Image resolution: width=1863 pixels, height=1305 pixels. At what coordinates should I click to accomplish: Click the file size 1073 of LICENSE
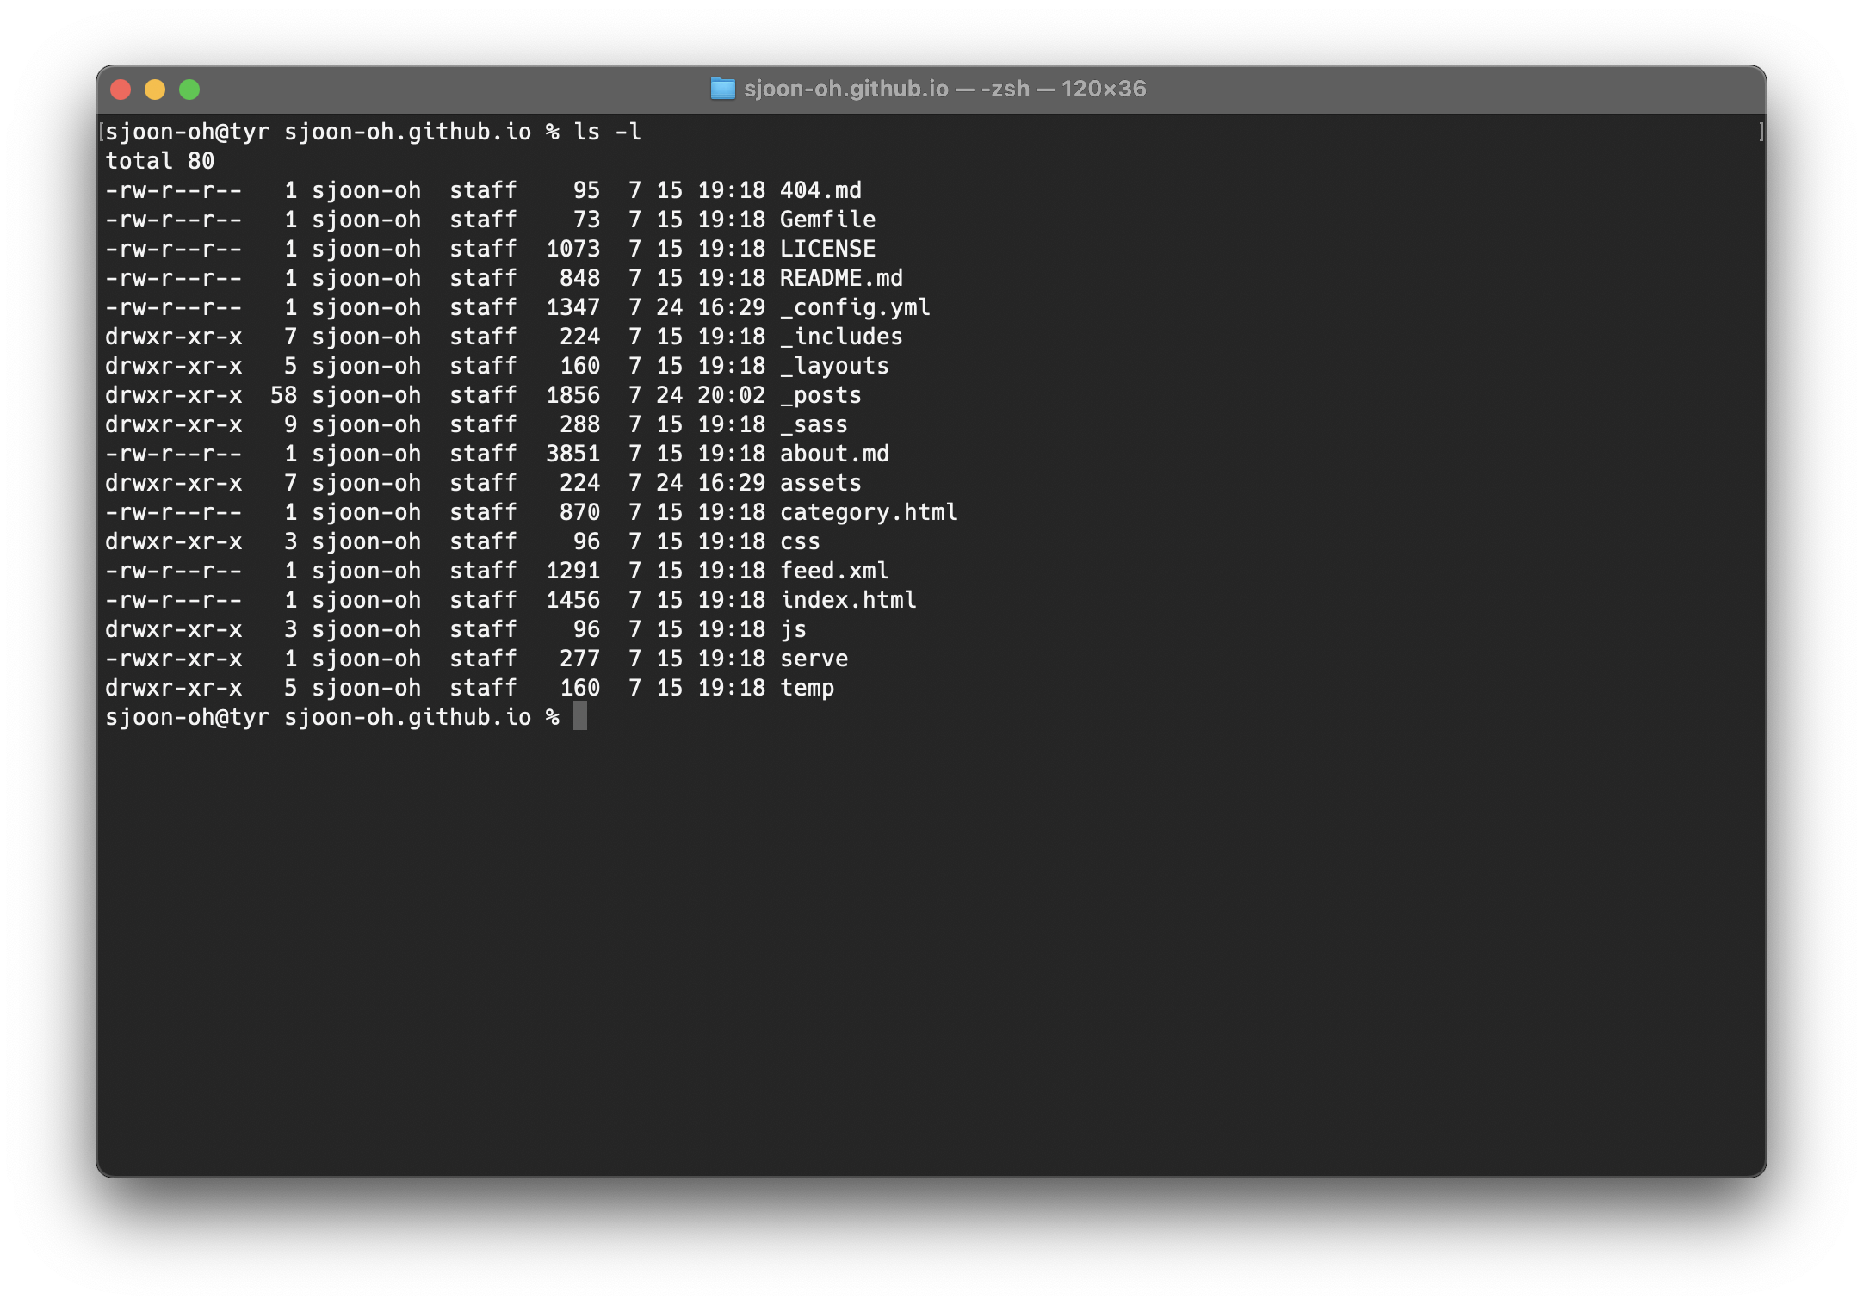(x=573, y=249)
